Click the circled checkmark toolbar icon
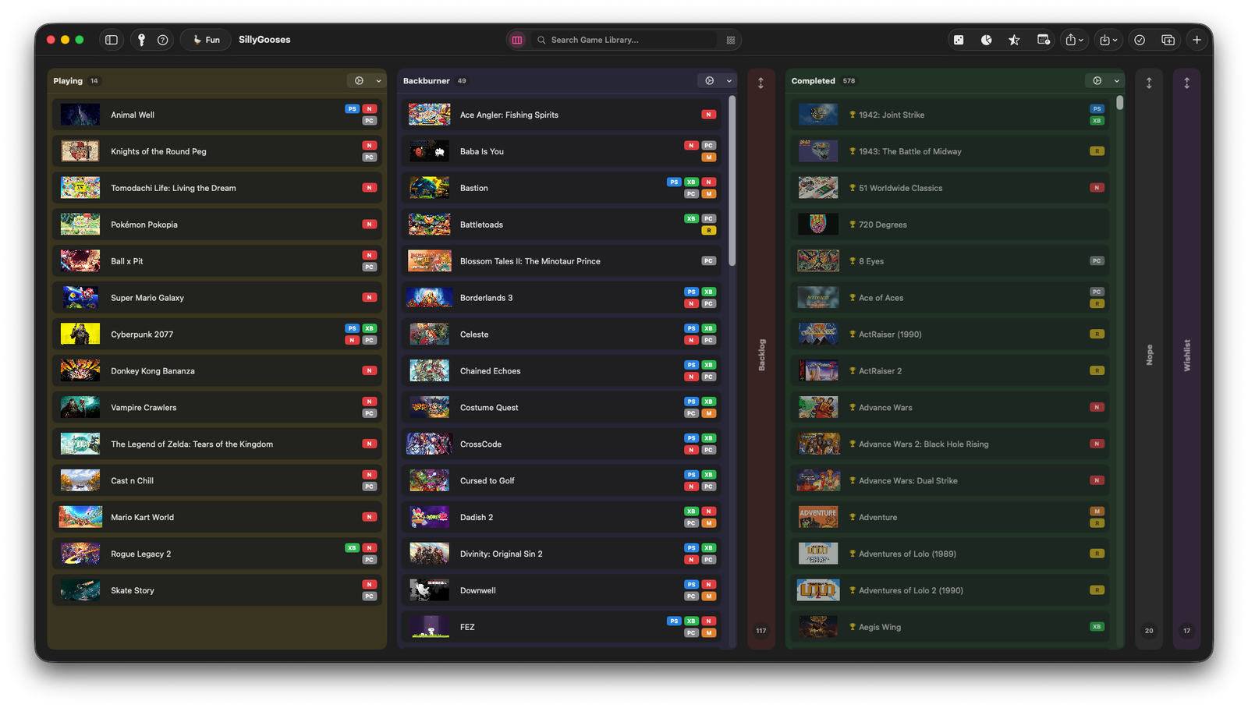Viewport: 1248px width, 708px height. (x=1140, y=40)
